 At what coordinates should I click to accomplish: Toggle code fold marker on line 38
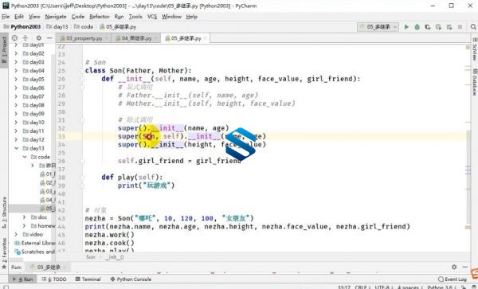click(82, 178)
